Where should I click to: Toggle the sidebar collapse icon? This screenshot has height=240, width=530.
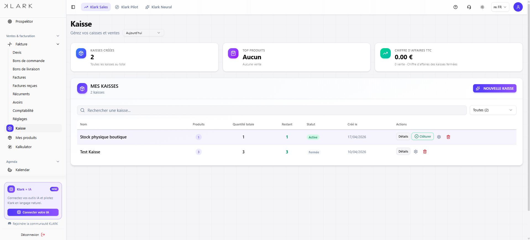point(73,7)
